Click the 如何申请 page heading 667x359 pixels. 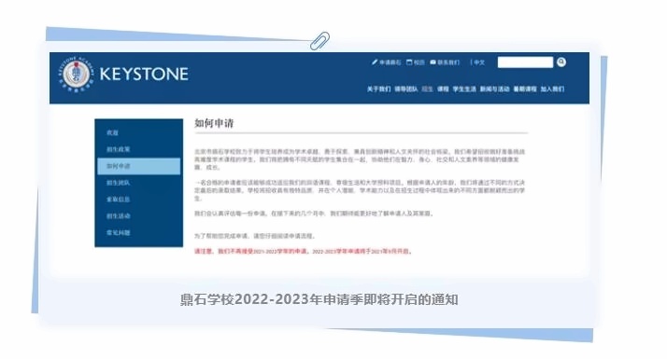tap(214, 123)
